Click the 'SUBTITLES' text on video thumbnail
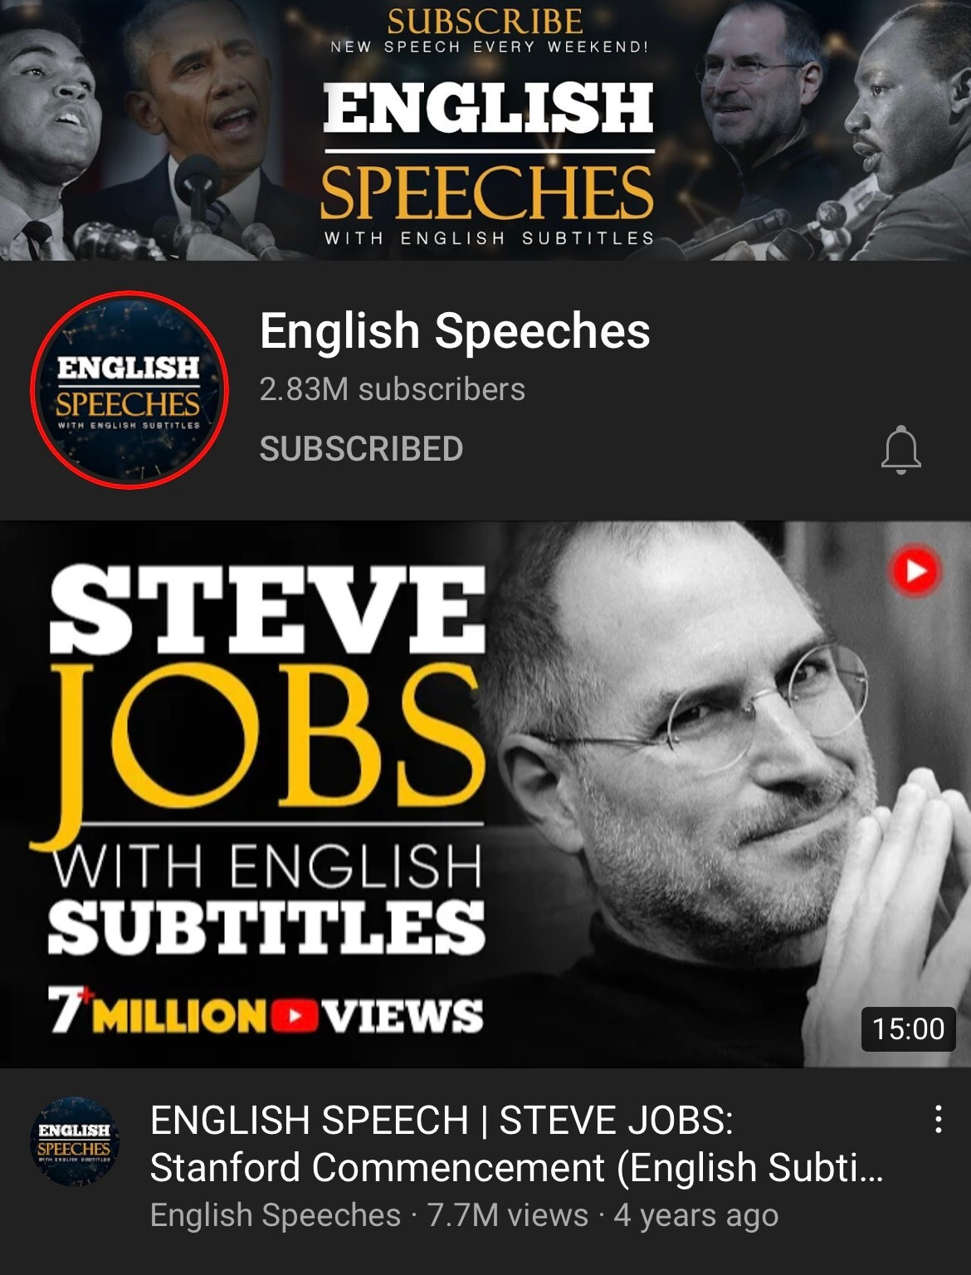 pyautogui.click(x=266, y=927)
